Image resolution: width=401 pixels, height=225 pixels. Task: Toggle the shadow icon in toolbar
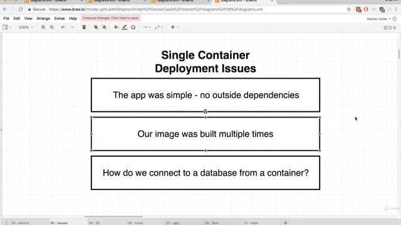(x=133, y=27)
